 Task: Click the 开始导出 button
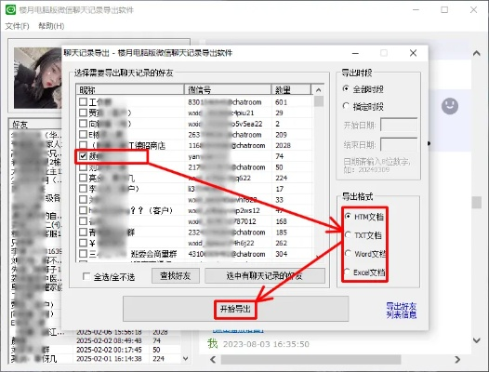(x=235, y=309)
